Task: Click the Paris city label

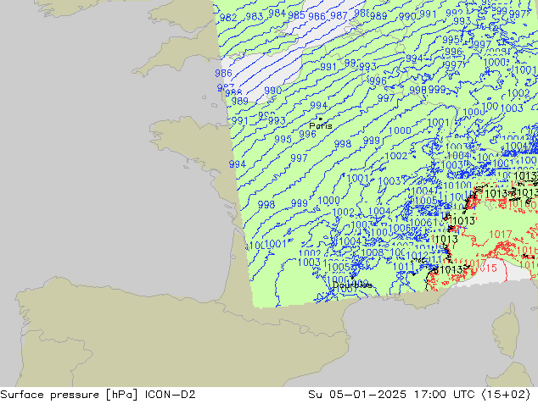Action: [x=321, y=126]
